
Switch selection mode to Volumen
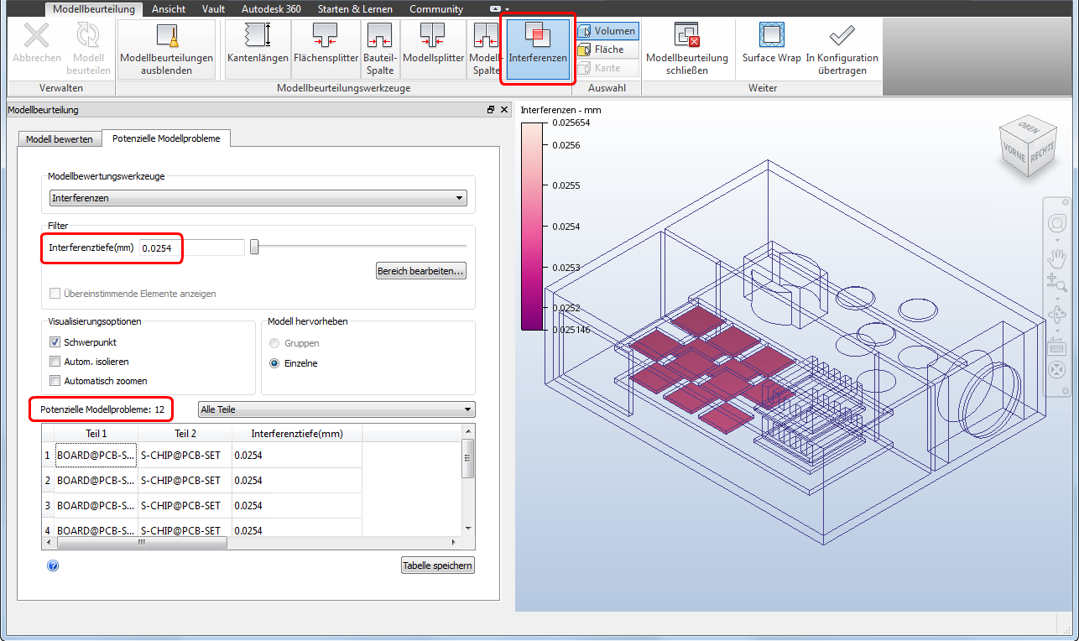[607, 31]
